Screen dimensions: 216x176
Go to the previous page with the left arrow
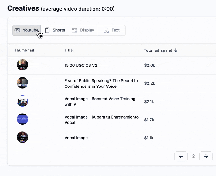pyautogui.click(x=181, y=156)
